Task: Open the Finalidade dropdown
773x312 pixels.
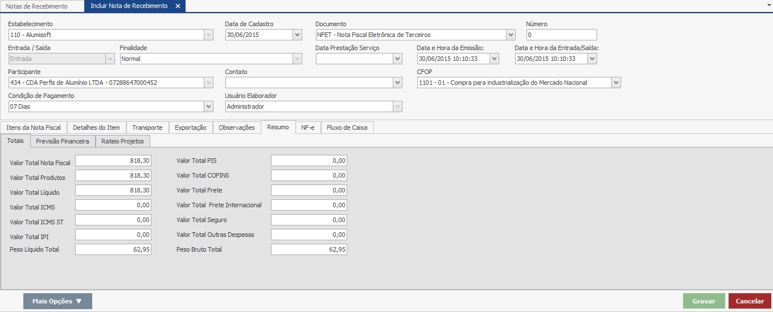Action: pyautogui.click(x=297, y=59)
